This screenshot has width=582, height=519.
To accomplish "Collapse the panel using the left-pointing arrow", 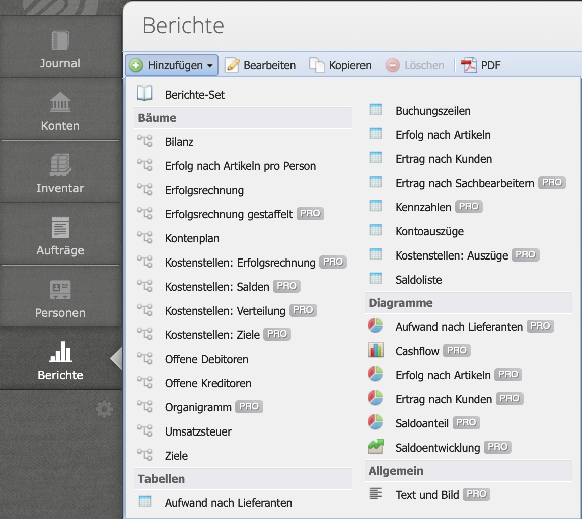I will (117, 359).
